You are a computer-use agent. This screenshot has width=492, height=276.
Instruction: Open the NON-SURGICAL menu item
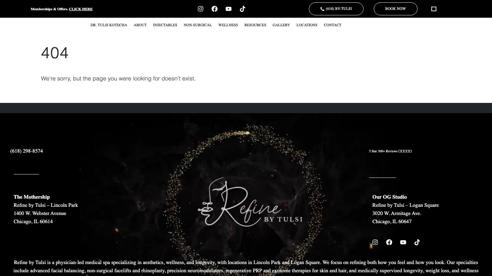point(198,25)
